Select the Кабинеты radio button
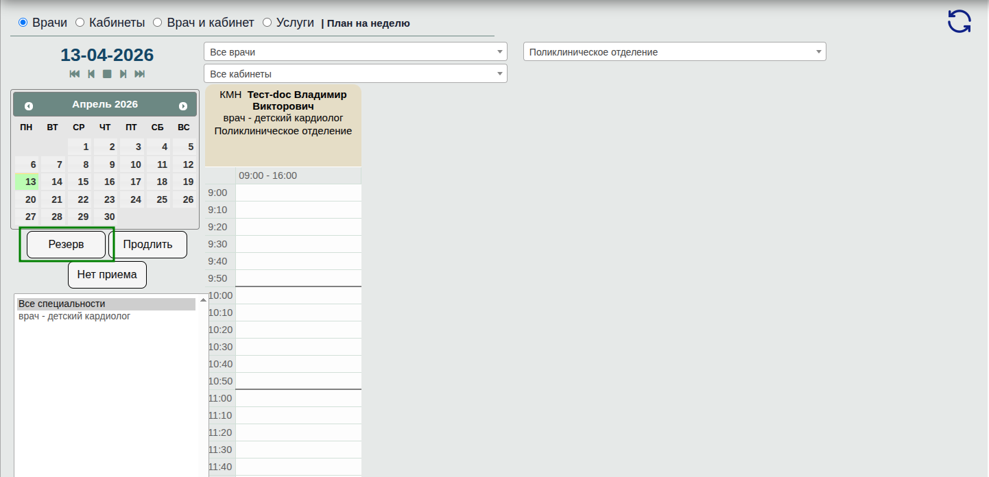 point(80,23)
